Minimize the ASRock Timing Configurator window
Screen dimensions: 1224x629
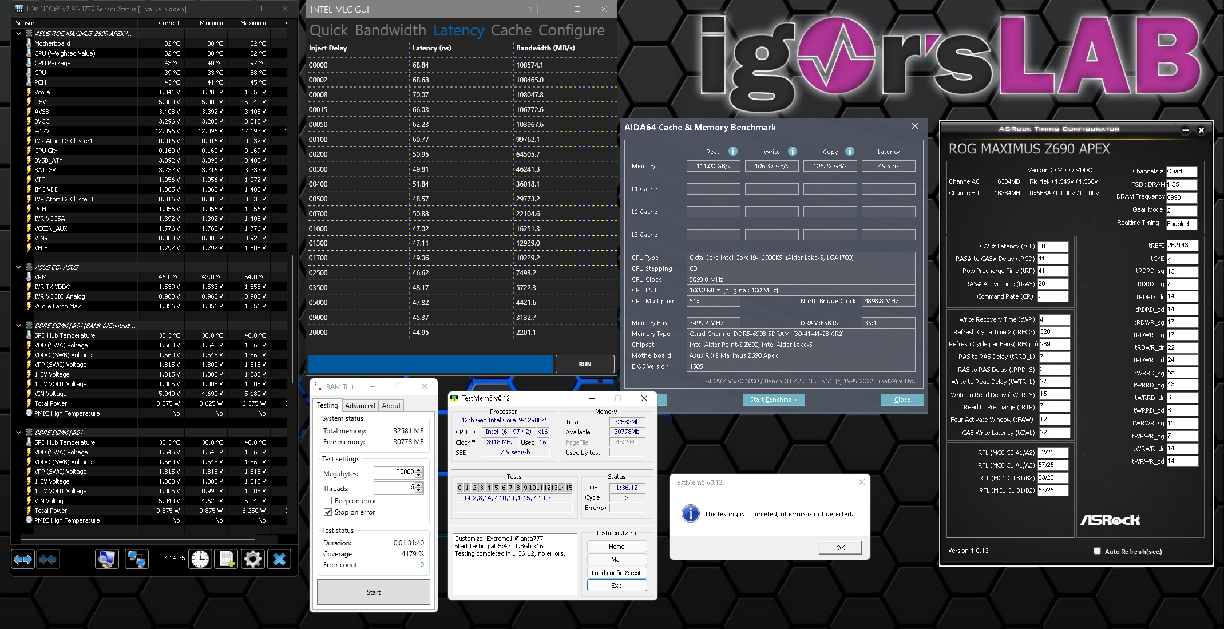tap(1185, 130)
